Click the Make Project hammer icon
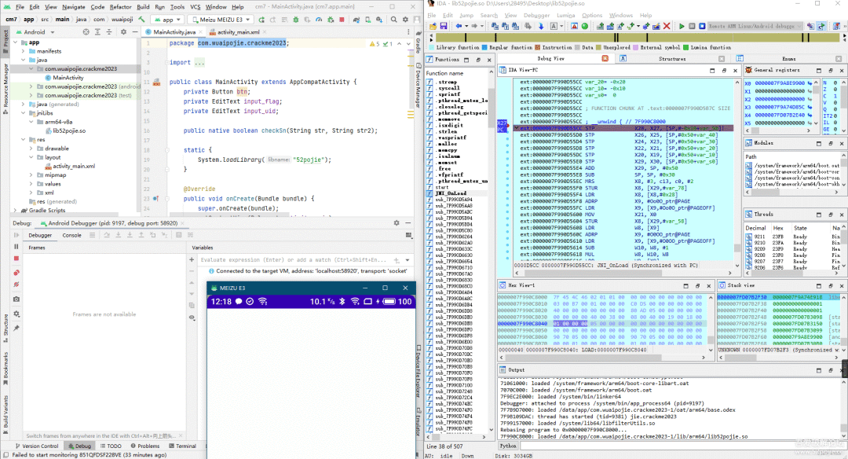Viewport: 848px width, 459px height. tap(141, 18)
